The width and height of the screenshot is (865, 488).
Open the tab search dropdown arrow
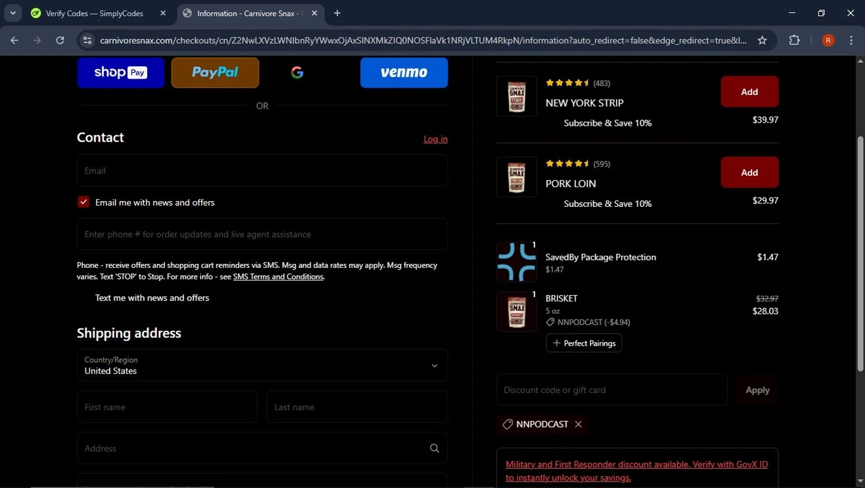pos(13,13)
